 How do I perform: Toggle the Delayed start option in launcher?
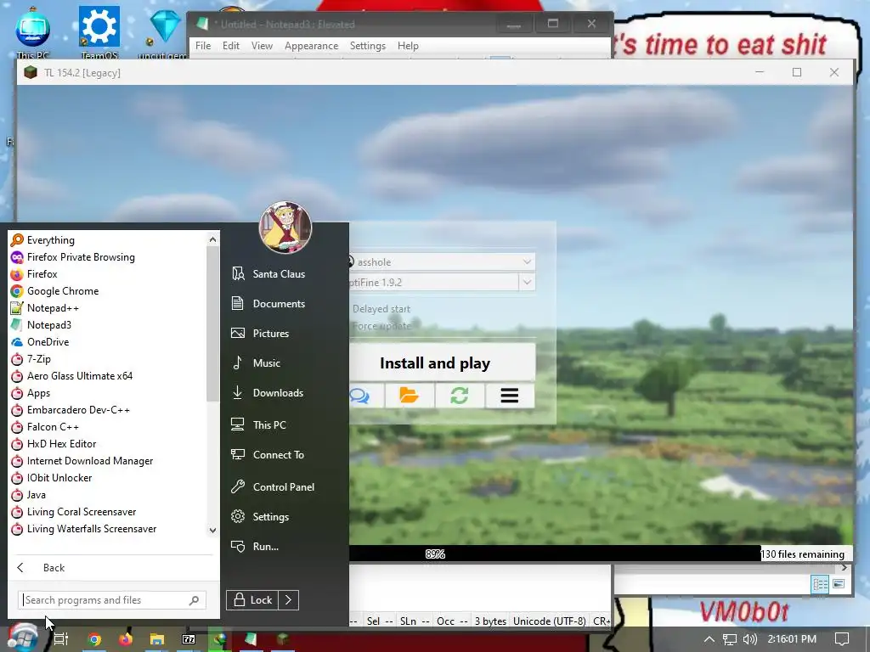(x=381, y=309)
